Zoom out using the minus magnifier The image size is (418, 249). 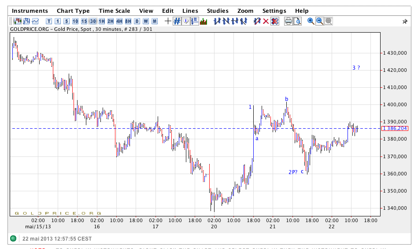tap(319, 21)
